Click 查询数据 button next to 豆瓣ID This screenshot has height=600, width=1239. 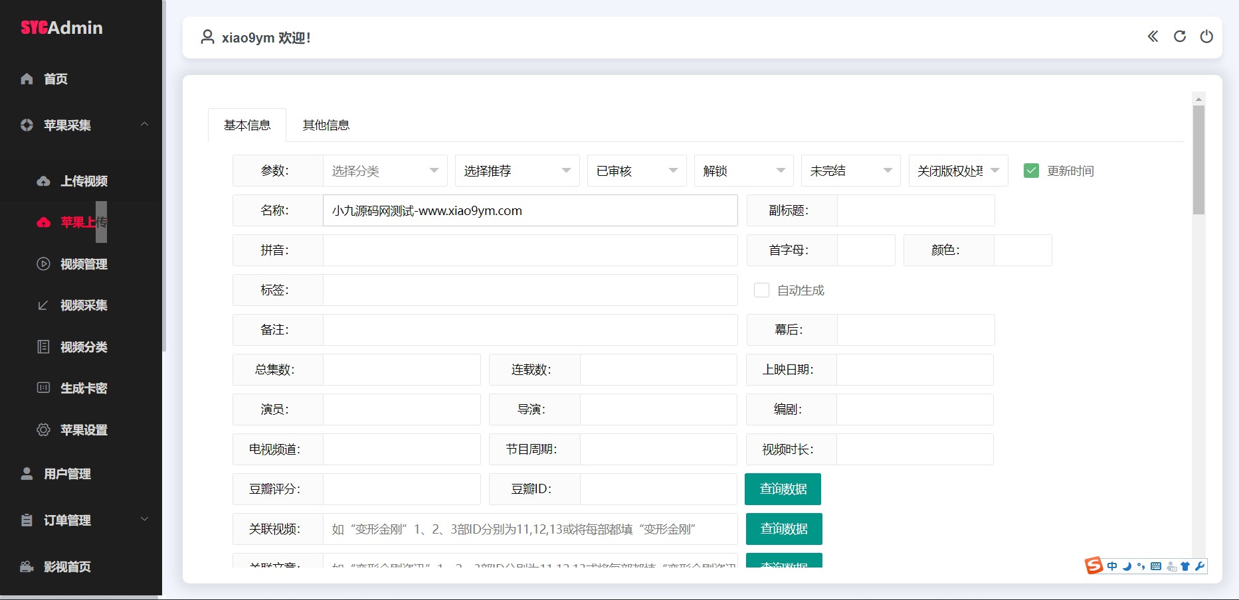783,489
